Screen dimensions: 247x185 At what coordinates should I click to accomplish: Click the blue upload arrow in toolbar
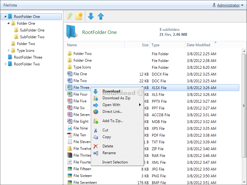click(101, 16)
